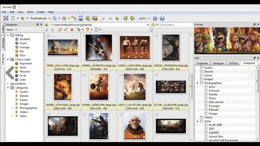Switch to the Histogram tab
Image resolution: width=260 pixels, height=146 pixels.
click(x=218, y=63)
